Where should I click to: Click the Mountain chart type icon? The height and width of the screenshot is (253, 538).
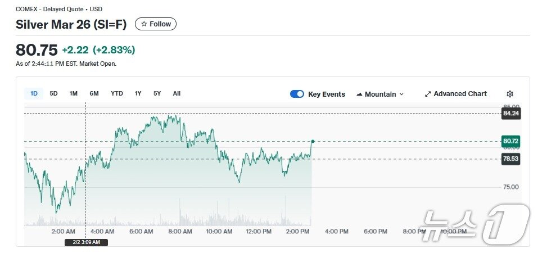(x=359, y=94)
